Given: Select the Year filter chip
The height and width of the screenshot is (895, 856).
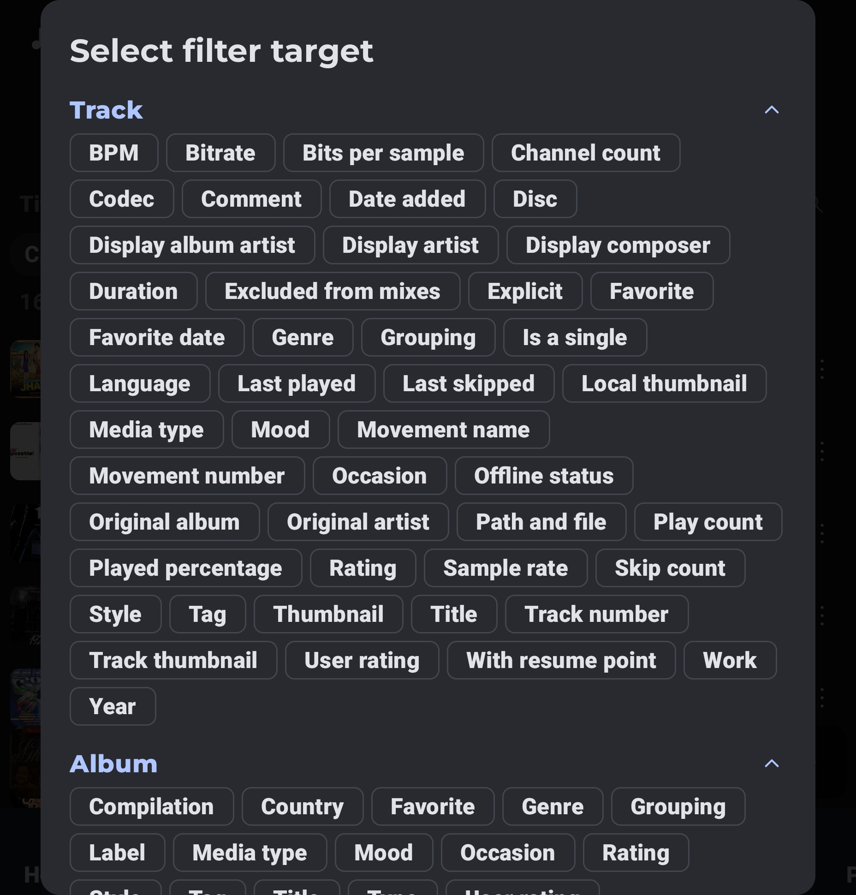Looking at the screenshot, I should 113,706.
